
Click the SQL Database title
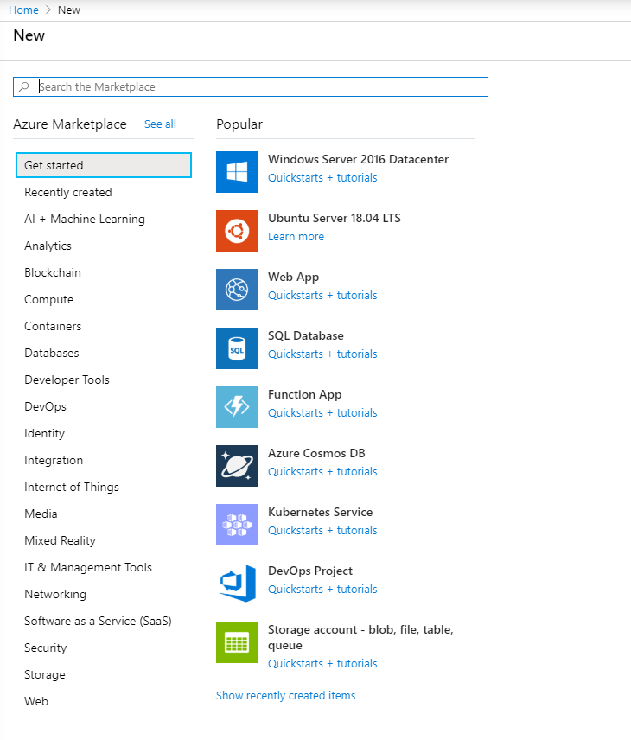[x=306, y=336]
